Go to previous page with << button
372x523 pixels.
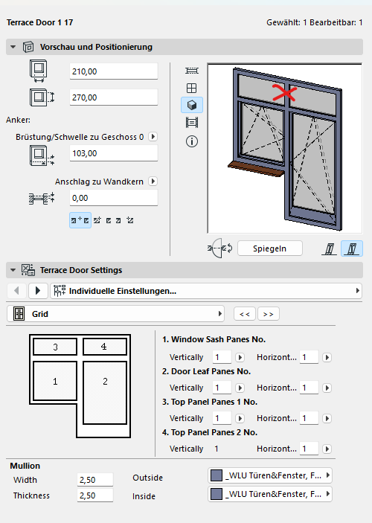(x=245, y=314)
